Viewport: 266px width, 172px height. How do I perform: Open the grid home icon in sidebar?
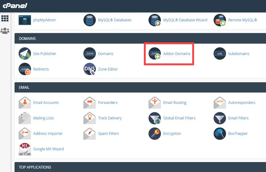click(x=5, y=18)
